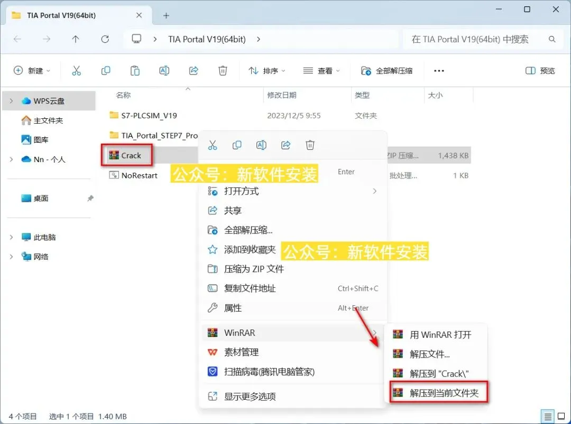Viewport: 571px width, 424px height.
Task: Open 图库 in the sidebar
Action: point(41,139)
